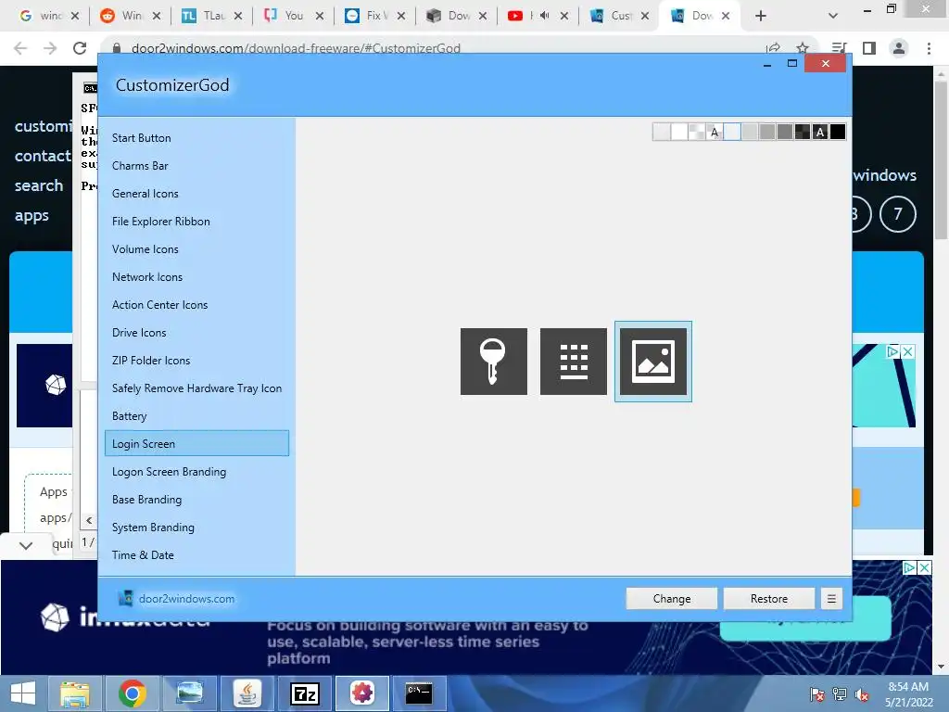
Task: Open the Java app on the taskbar
Action: pos(247,693)
